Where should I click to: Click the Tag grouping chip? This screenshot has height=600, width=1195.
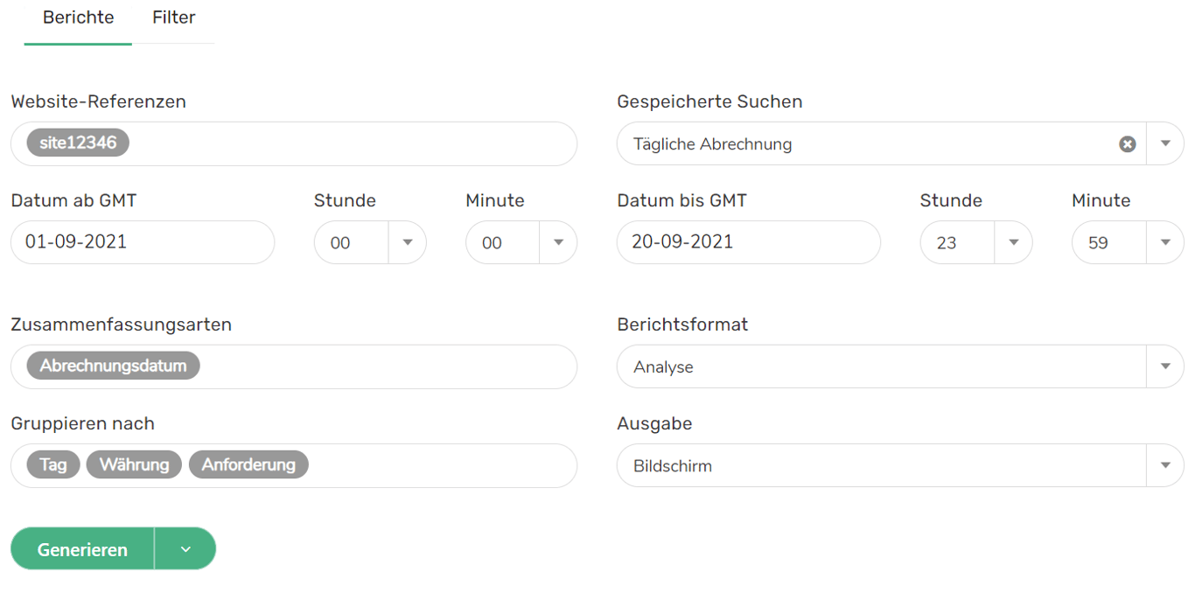click(52, 464)
